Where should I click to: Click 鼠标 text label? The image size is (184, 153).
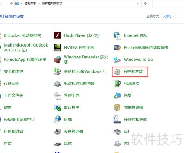point(68,143)
